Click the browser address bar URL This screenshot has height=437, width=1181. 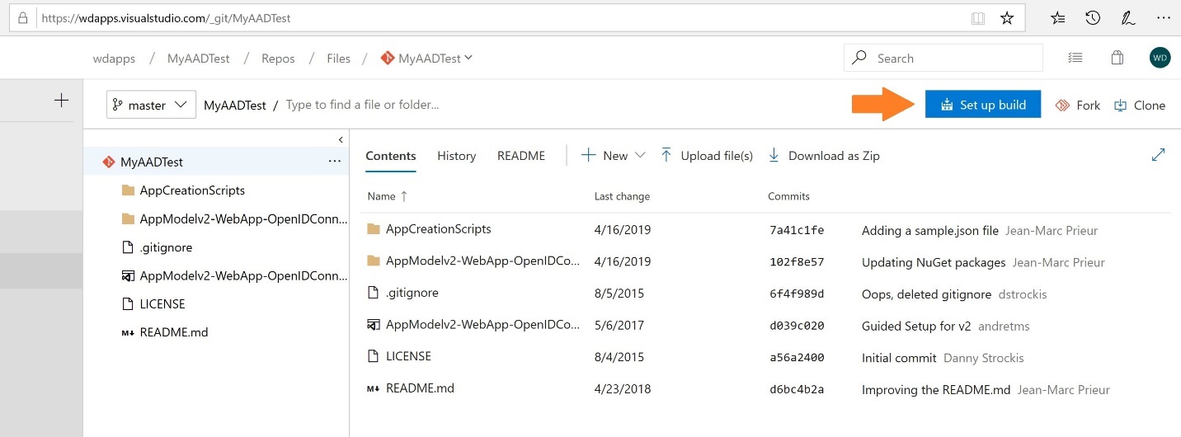[x=166, y=17]
